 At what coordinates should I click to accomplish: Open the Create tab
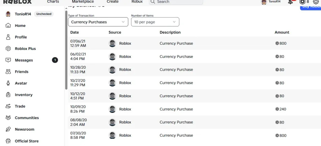pos(113,2)
